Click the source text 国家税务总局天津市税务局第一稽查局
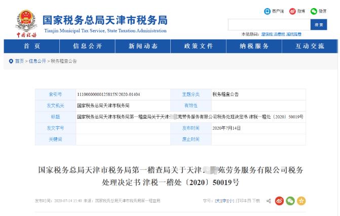The height and width of the screenshot is (216, 340). [x=128, y=201]
